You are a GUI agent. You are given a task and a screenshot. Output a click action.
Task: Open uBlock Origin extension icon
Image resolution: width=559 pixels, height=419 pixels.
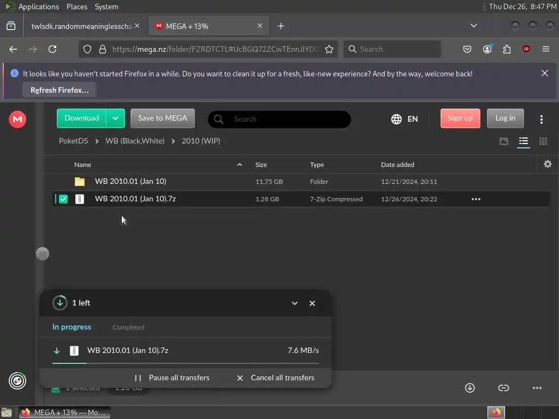(x=526, y=49)
